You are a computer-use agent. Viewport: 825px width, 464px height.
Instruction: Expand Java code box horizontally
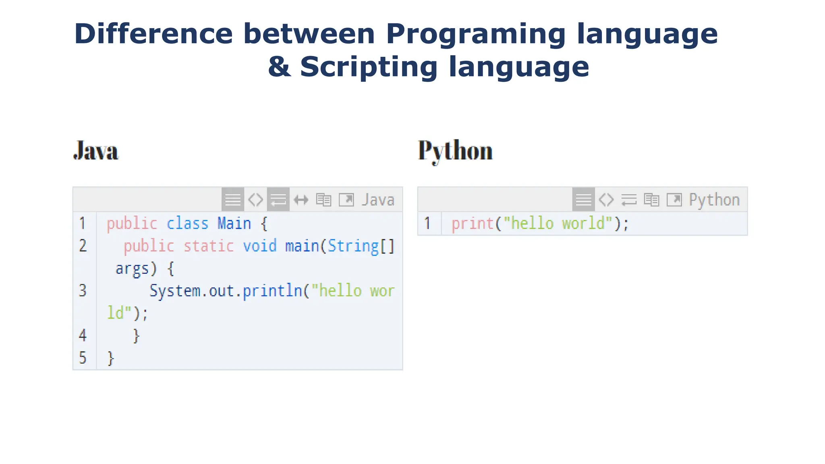click(301, 199)
